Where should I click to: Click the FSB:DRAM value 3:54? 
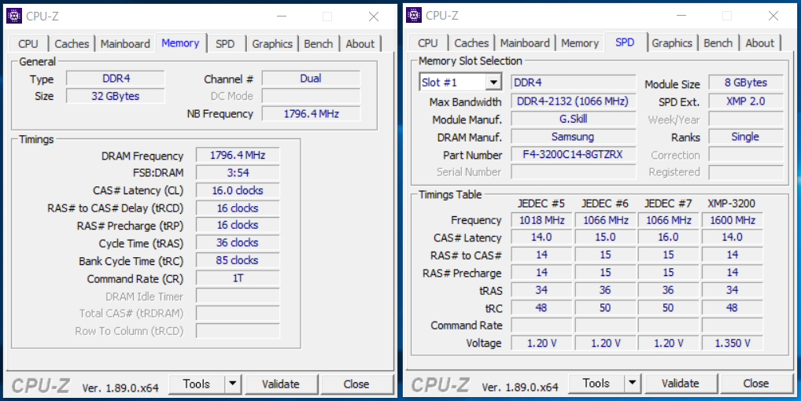[238, 172]
